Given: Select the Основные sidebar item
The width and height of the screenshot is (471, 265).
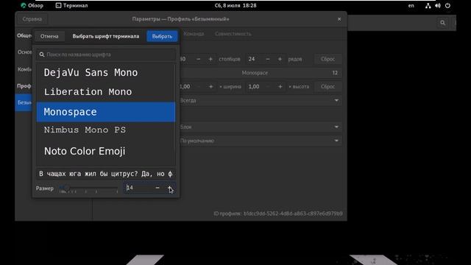Looking at the screenshot, I should tap(24, 52).
